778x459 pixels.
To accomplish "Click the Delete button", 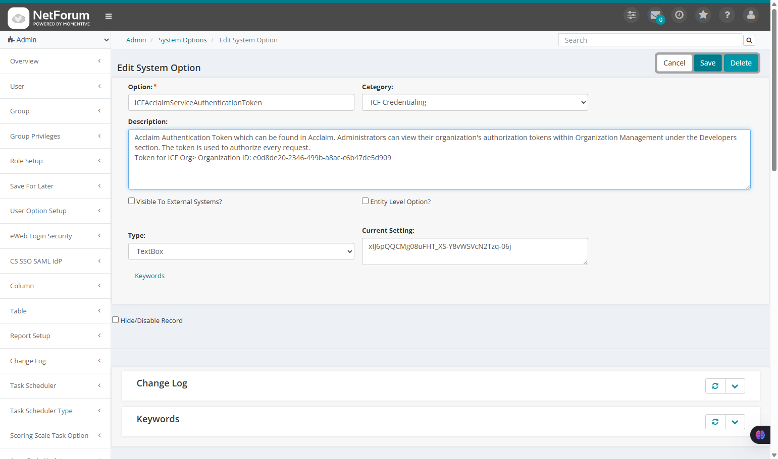I will point(741,63).
